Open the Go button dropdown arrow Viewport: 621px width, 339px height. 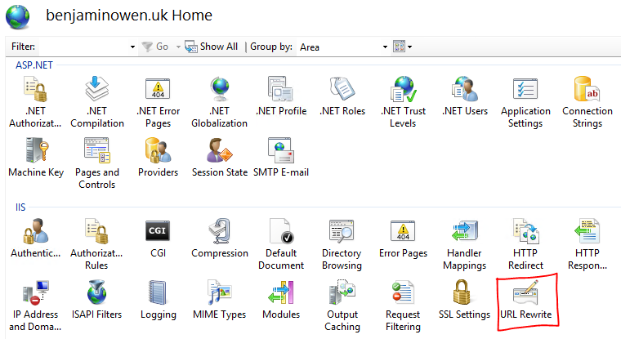point(178,47)
